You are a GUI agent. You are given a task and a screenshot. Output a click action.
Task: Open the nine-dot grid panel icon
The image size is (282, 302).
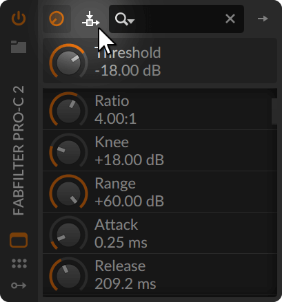(x=19, y=263)
